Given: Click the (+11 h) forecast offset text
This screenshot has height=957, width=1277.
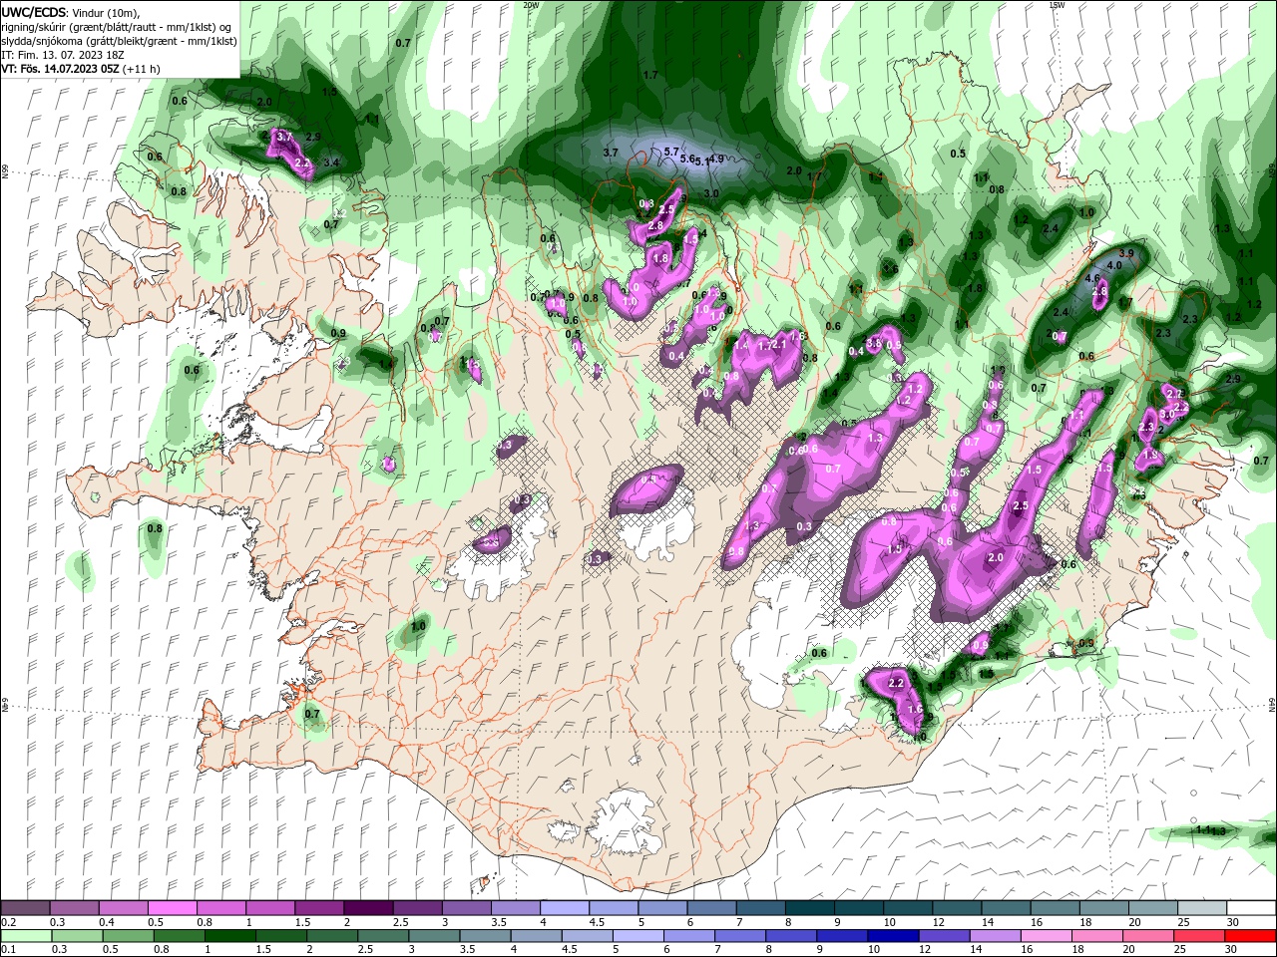Looking at the screenshot, I should click(x=142, y=69).
